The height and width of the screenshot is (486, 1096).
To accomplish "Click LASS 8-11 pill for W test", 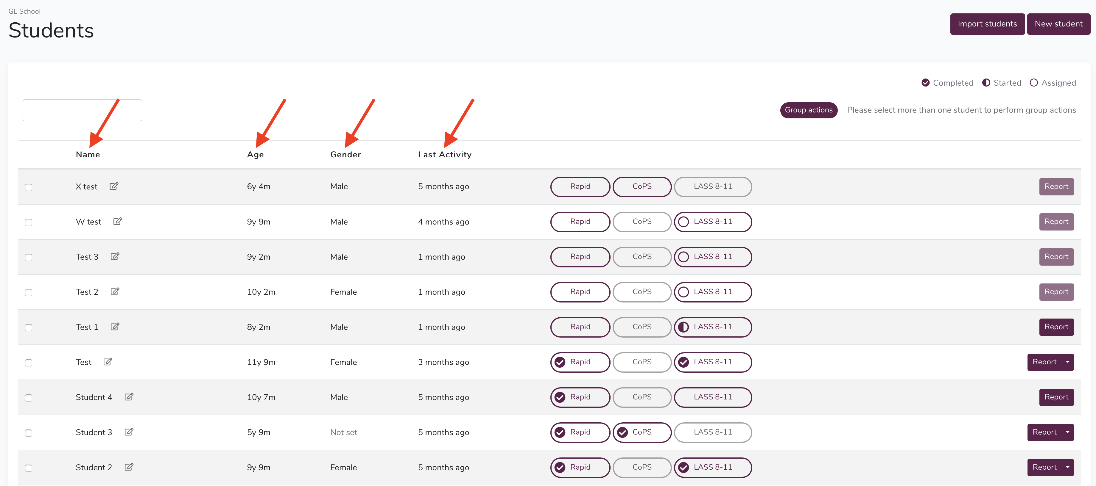I will click(713, 222).
